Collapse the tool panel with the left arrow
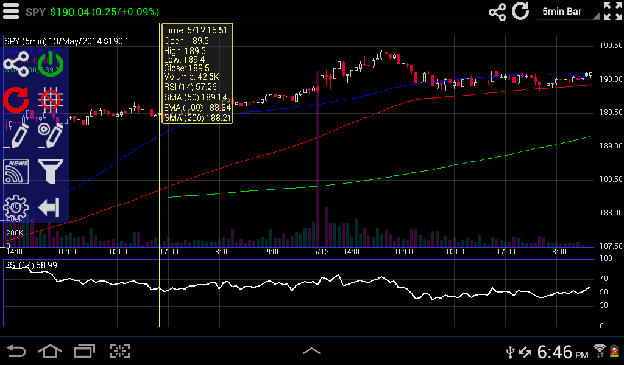The width and height of the screenshot is (624, 365). tap(49, 207)
